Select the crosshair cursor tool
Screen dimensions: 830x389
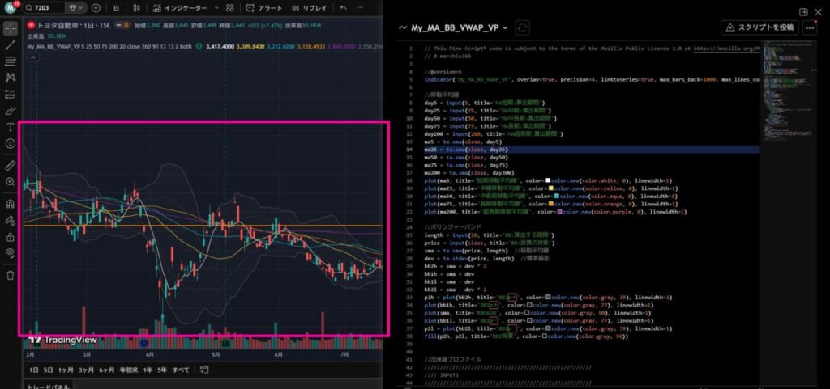10,27
